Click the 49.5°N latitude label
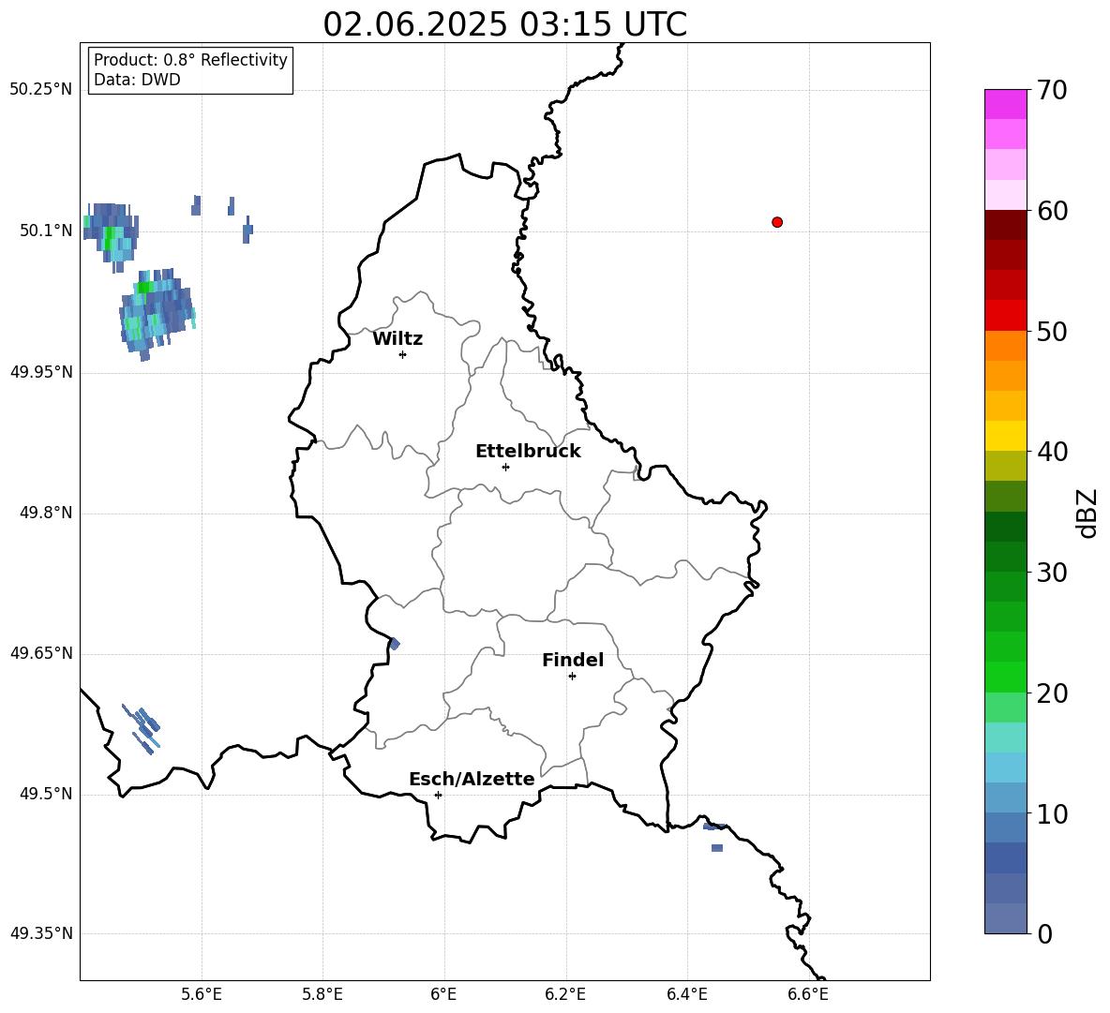 (x=45, y=794)
